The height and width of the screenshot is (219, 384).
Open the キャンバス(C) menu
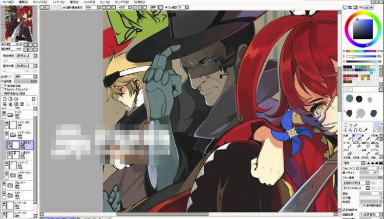tap(40, 2)
